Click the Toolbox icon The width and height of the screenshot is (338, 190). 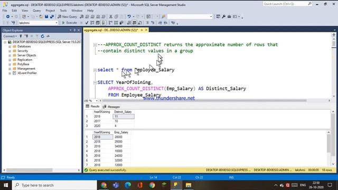pyautogui.click(x=229, y=16)
